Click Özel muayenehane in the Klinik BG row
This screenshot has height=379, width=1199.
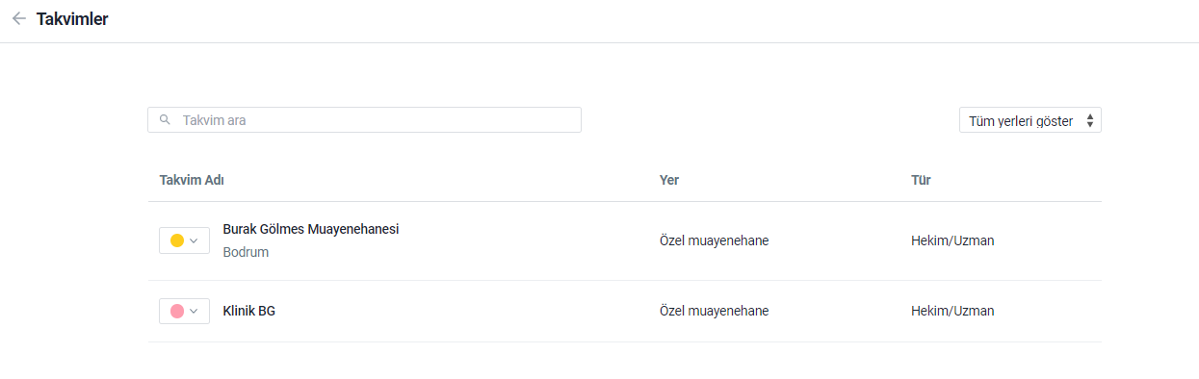coord(714,311)
